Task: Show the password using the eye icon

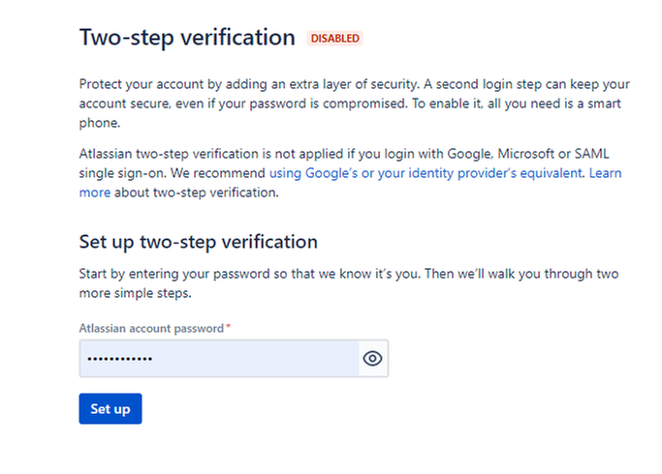Action: click(x=372, y=359)
